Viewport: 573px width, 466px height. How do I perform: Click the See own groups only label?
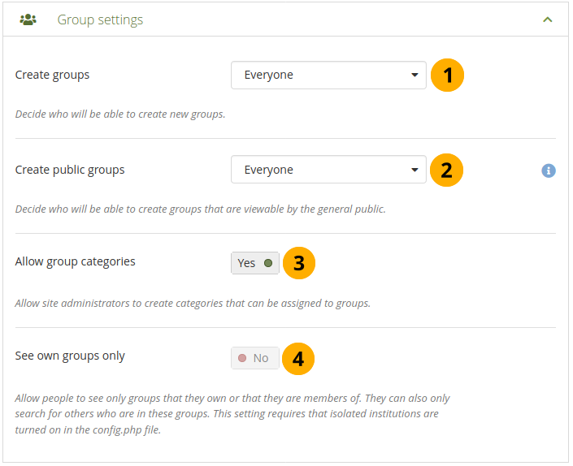(70, 356)
